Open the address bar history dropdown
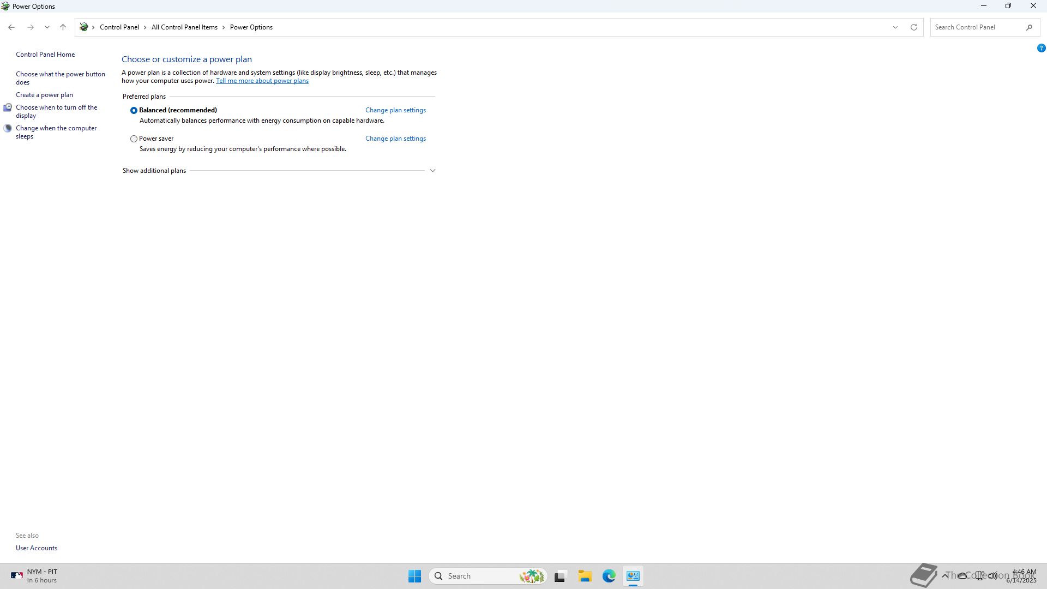Screen dimensions: 1047x589 click(895, 27)
